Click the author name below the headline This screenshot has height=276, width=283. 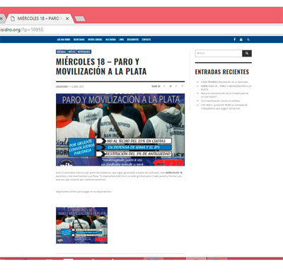(62, 86)
